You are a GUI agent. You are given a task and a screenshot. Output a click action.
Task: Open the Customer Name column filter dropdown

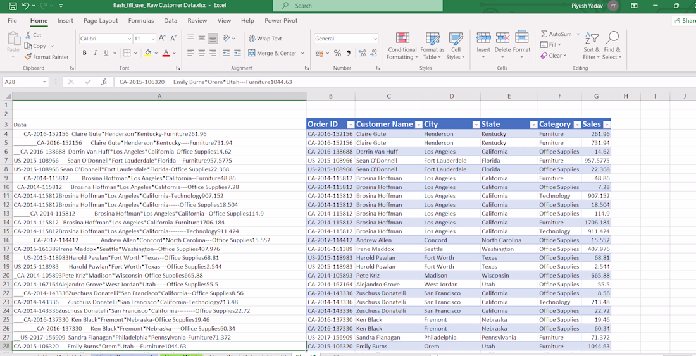pyautogui.click(x=418, y=125)
